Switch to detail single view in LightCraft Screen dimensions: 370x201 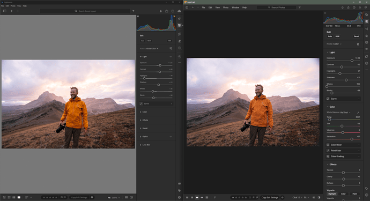click(197, 197)
